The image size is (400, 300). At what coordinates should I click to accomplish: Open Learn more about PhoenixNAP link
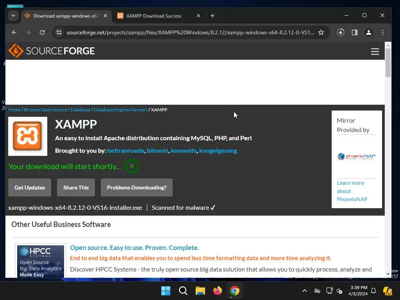(x=352, y=191)
